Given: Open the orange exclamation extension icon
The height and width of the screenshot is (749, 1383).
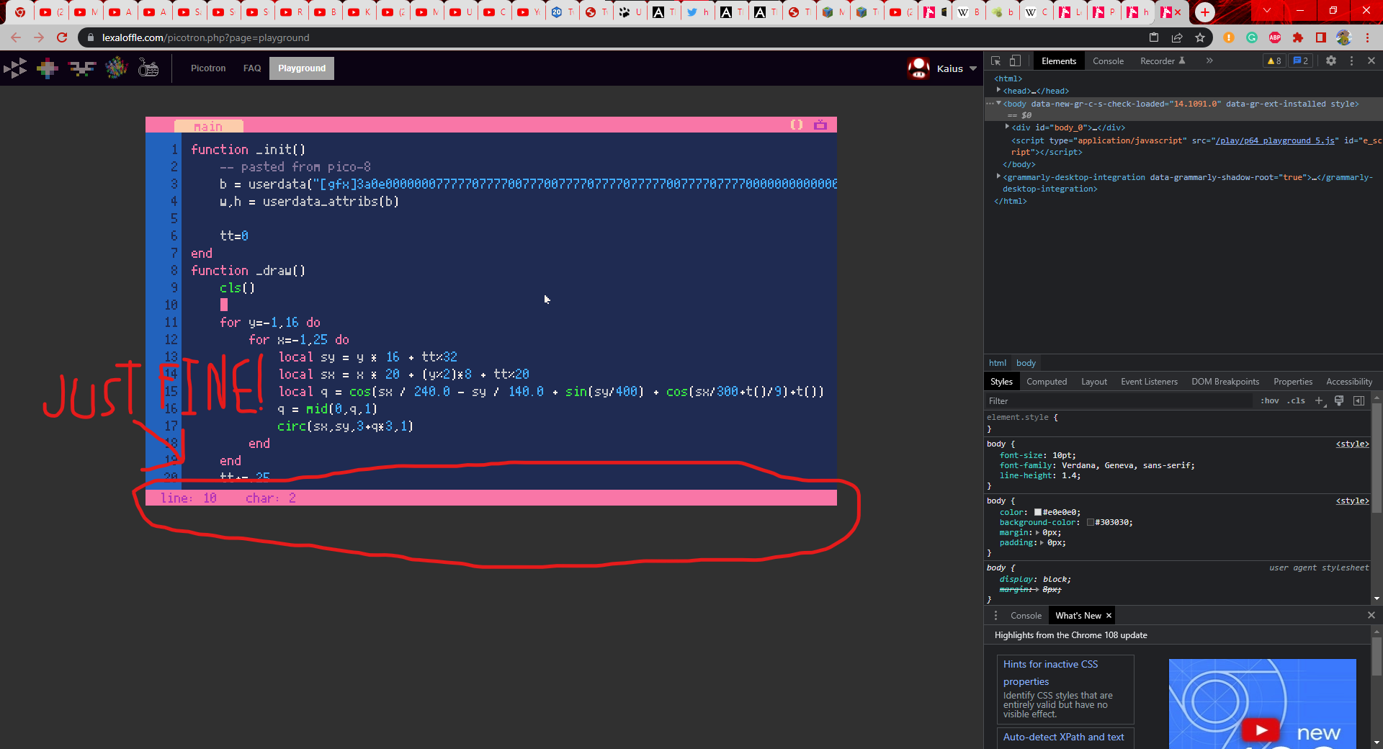Looking at the screenshot, I should [x=1229, y=37].
